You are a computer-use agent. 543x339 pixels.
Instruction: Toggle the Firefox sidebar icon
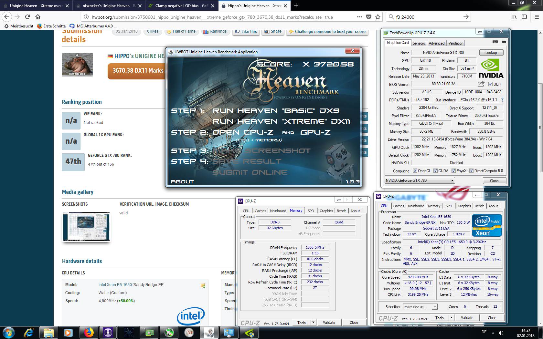[524, 17]
